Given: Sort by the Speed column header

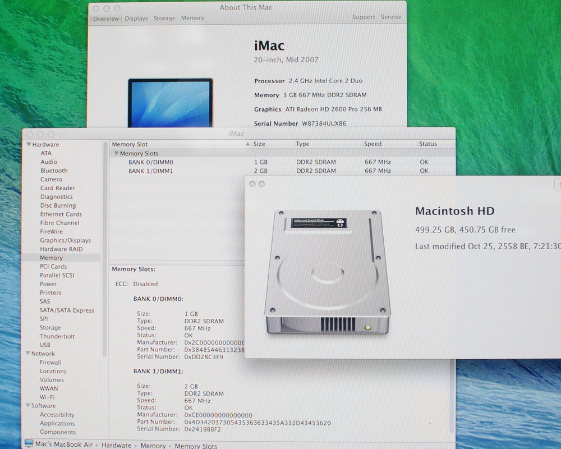Looking at the screenshot, I should (389, 144).
